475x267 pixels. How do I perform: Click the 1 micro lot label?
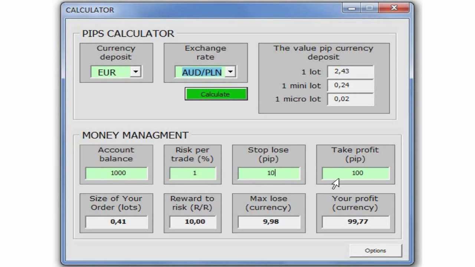(298, 99)
